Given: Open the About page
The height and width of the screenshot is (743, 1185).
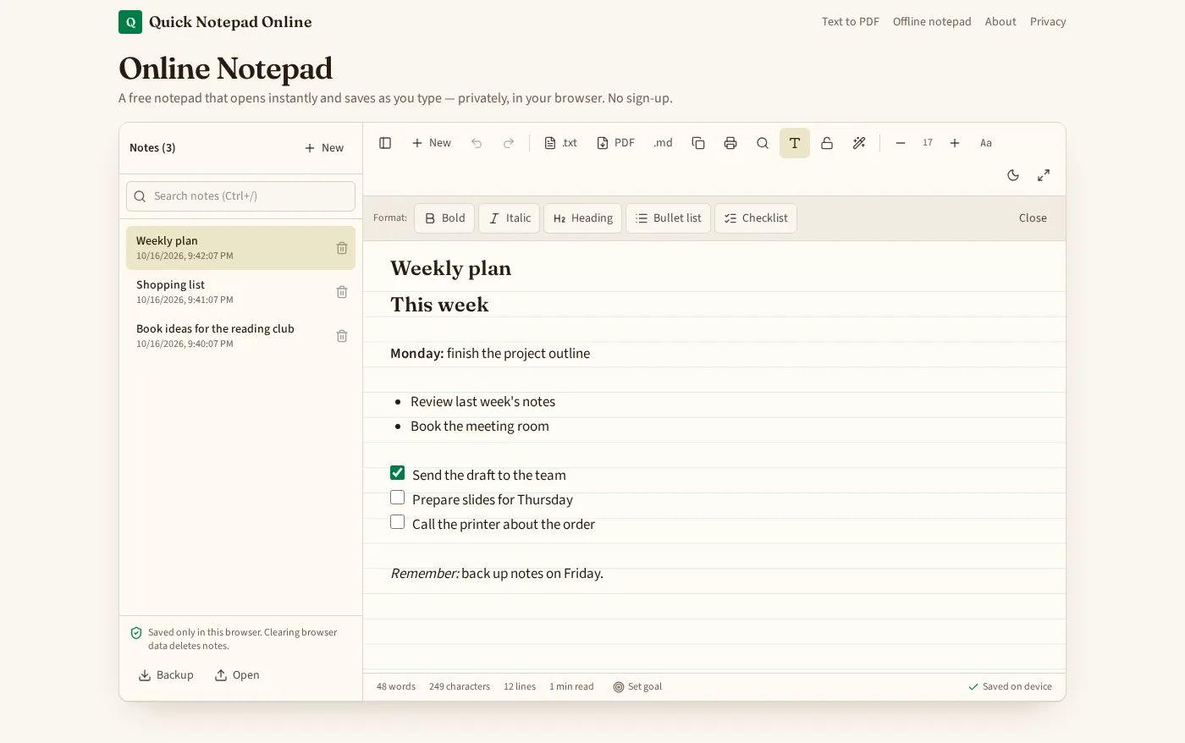Looking at the screenshot, I should [x=1000, y=22].
